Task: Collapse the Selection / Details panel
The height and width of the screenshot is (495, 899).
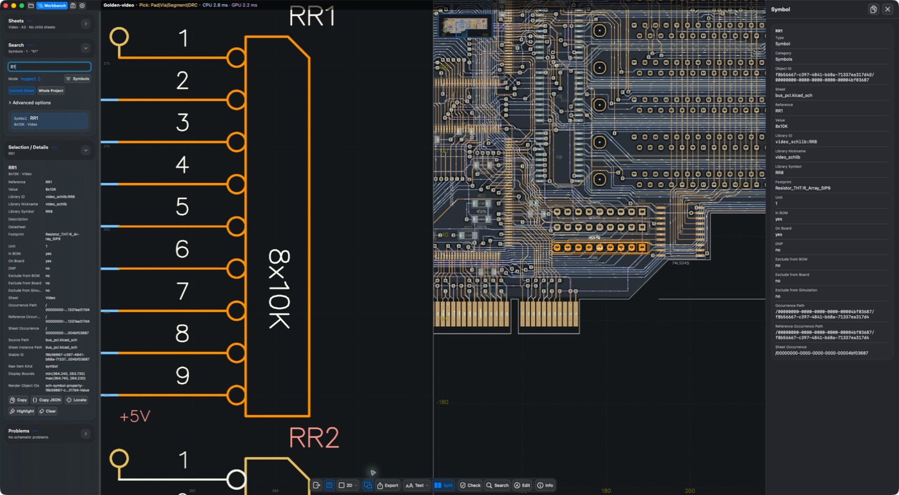Action: click(x=86, y=150)
